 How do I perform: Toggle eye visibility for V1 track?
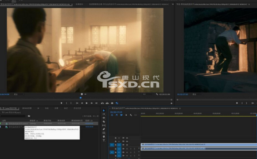[x=127, y=145]
